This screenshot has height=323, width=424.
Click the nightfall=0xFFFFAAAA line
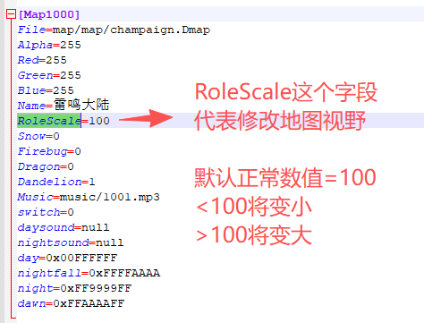[x=89, y=273]
